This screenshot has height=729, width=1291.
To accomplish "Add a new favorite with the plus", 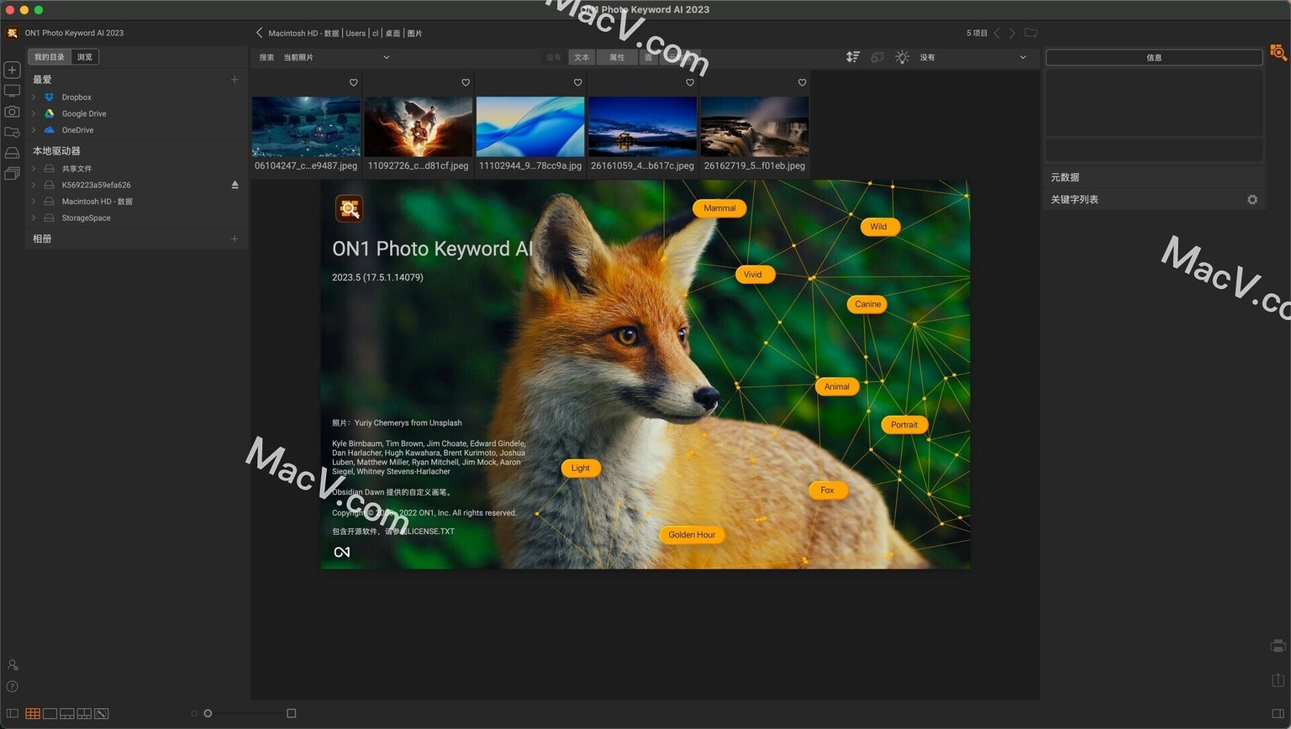I will tap(234, 80).
